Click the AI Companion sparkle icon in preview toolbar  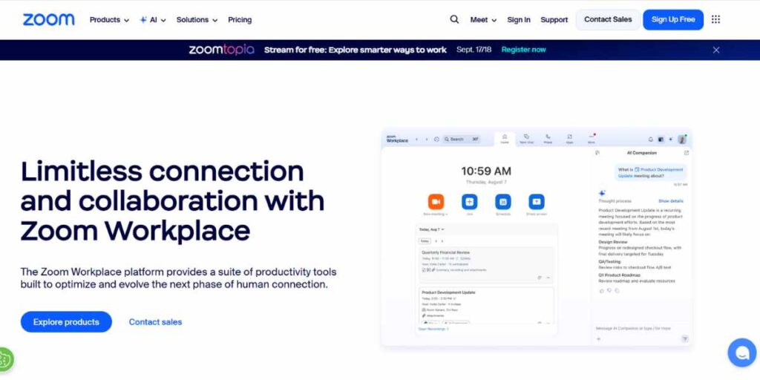670,139
